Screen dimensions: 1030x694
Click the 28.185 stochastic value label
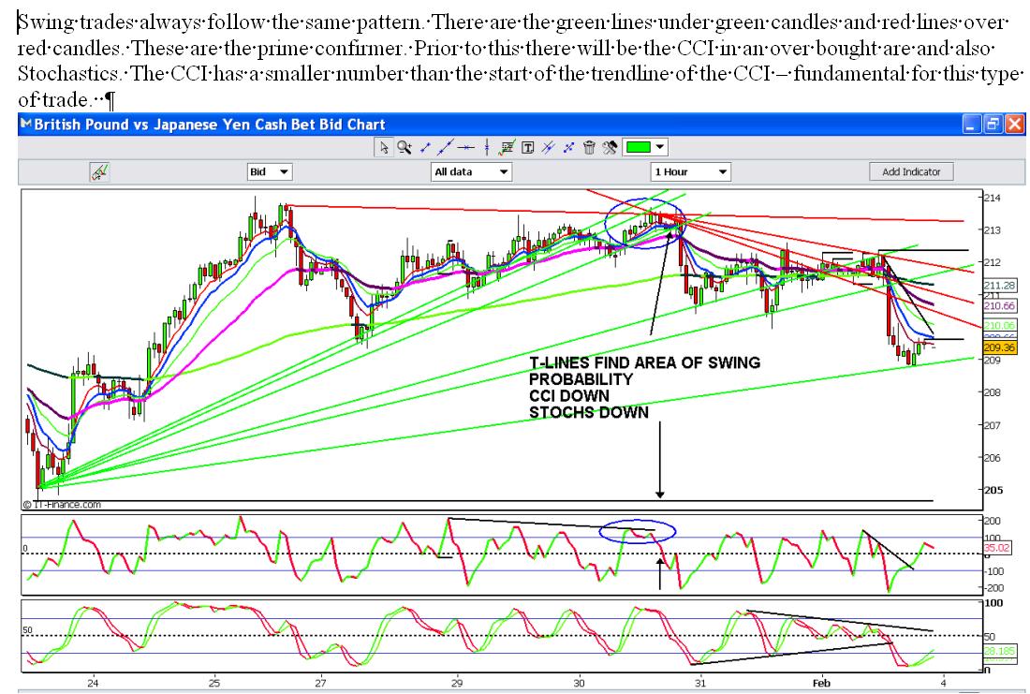pyautogui.click(x=999, y=651)
